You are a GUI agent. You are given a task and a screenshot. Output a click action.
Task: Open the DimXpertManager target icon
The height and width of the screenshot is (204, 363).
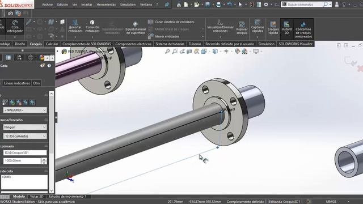[x=30, y=58]
